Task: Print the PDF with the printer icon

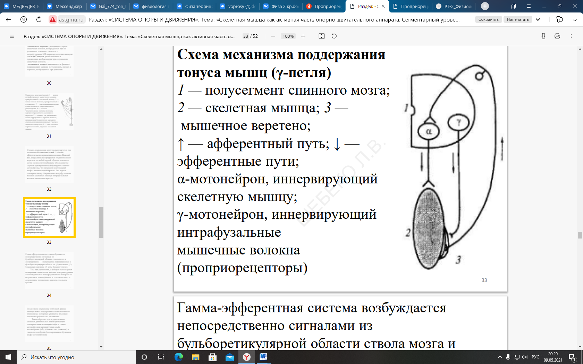Action: coord(557,36)
